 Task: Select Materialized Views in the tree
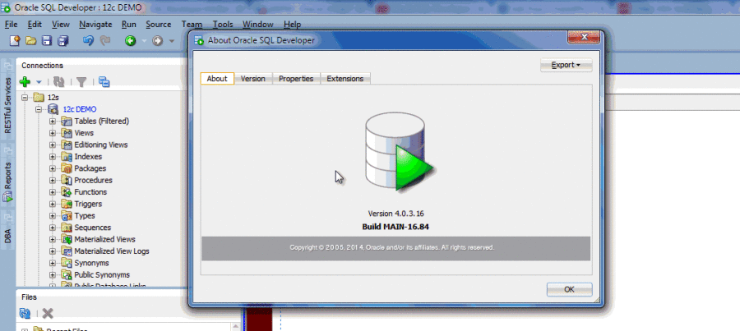point(104,239)
